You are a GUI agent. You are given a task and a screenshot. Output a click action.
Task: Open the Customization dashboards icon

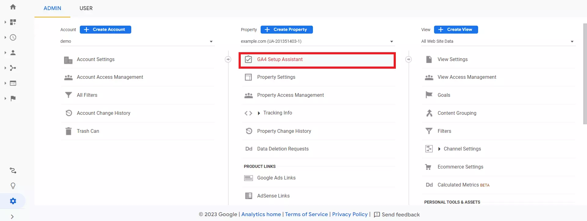13,22
